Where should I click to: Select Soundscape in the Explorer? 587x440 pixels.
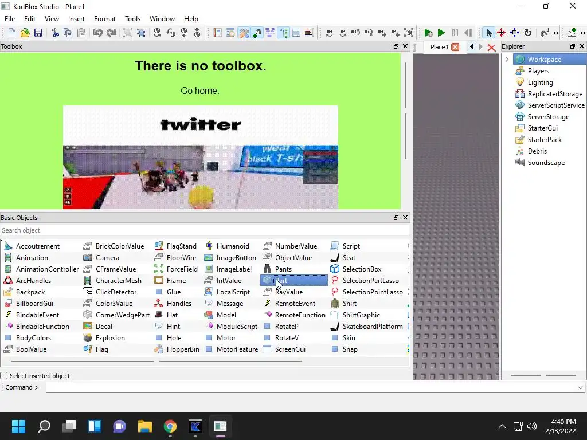tap(546, 163)
